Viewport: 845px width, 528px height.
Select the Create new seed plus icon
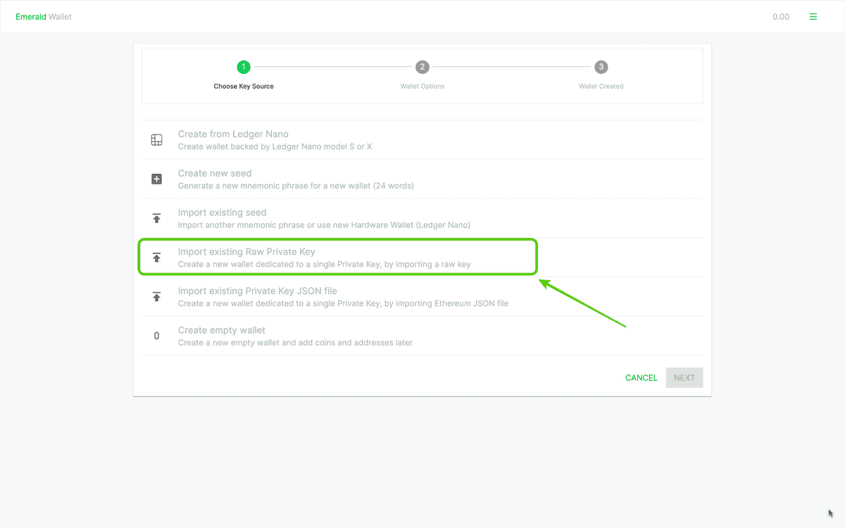click(x=156, y=179)
